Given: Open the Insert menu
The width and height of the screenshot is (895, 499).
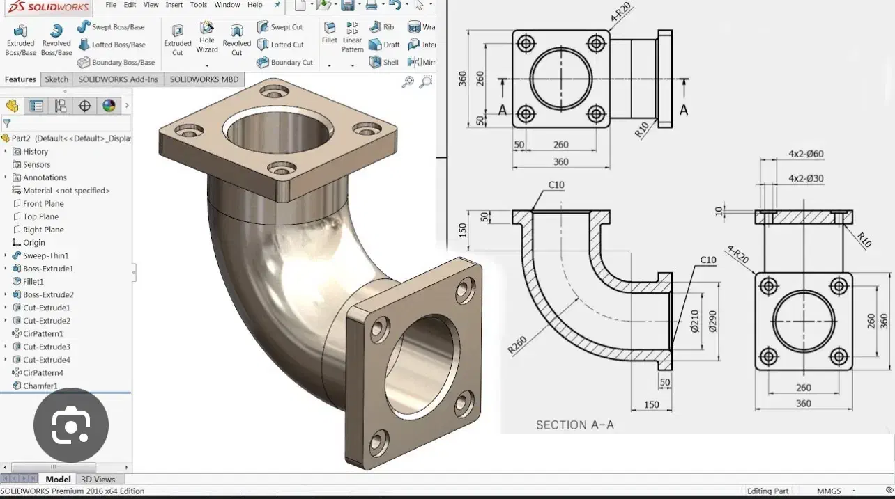Looking at the screenshot, I should click(x=174, y=5).
